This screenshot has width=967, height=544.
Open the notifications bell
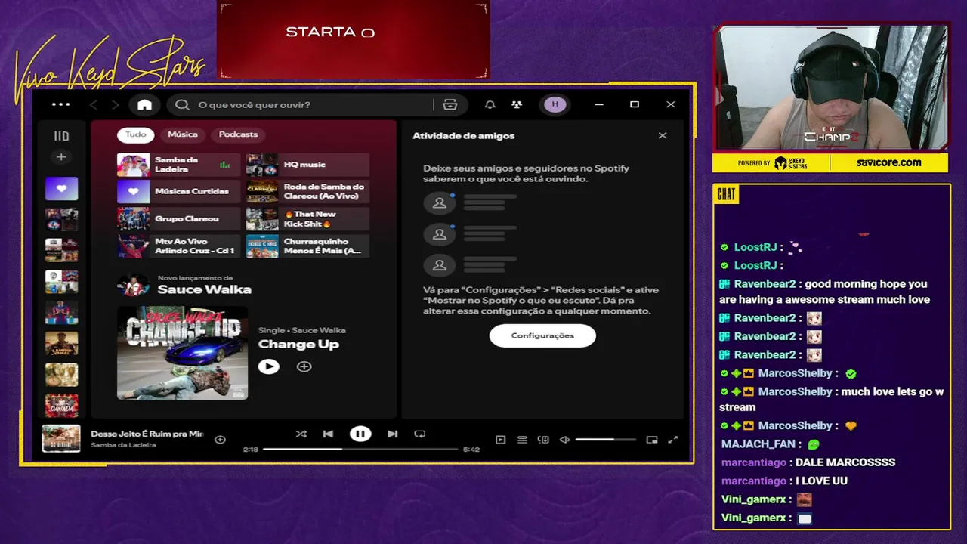[x=490, y=104]
